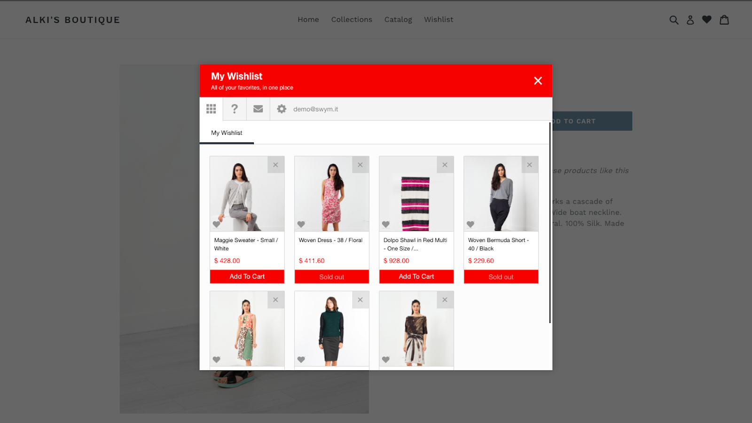Click the $ 928.00 price
The width and height of the screenshot is (752, 423).
point(396,261)
